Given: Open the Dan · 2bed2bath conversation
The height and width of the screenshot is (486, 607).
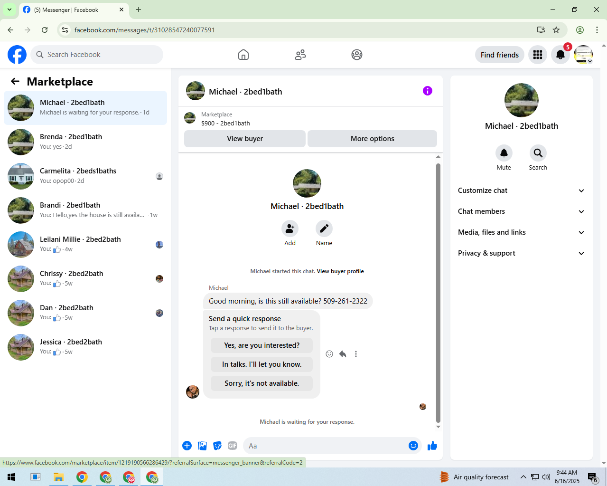Looking at the screenshot, I should [85, 313].
